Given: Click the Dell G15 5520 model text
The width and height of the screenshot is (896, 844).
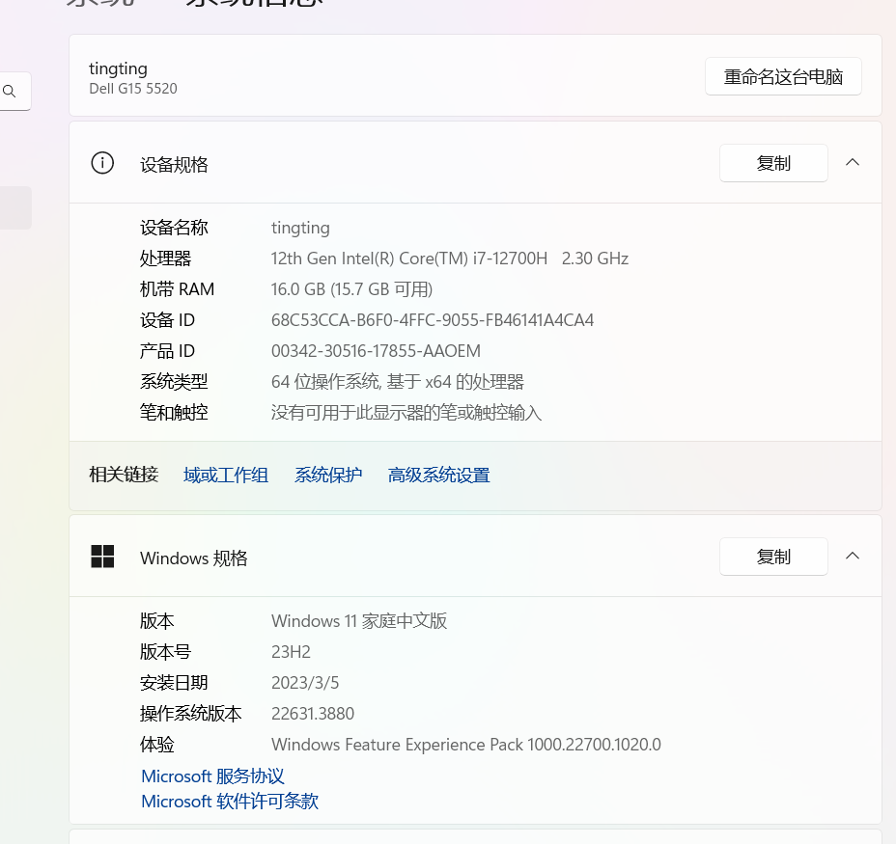Looking at the screenshot, I should point(133,89).
